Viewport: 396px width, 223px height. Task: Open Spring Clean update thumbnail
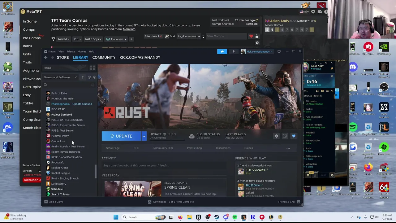coord(133,188)
